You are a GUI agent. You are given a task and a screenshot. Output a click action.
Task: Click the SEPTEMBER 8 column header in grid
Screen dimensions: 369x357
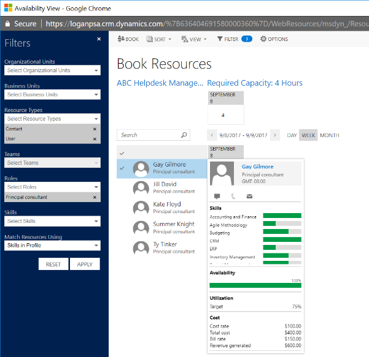click(226, 152)
